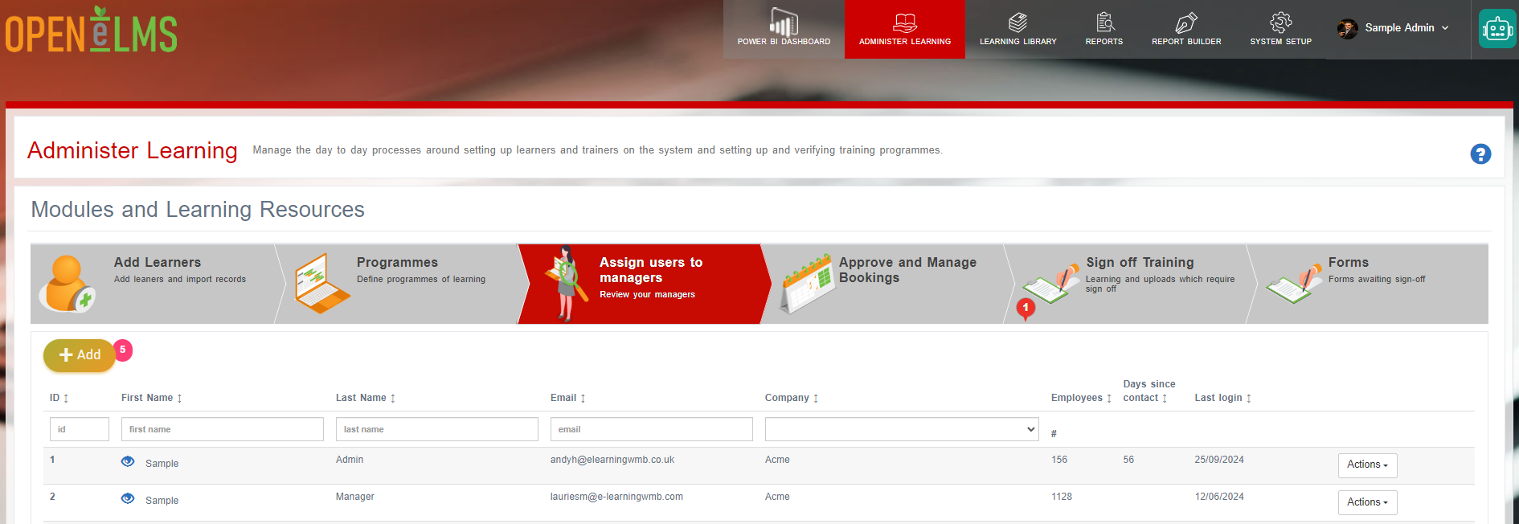Click the yellow Add button
1519x524 pixels.
(x=80, y=355)
